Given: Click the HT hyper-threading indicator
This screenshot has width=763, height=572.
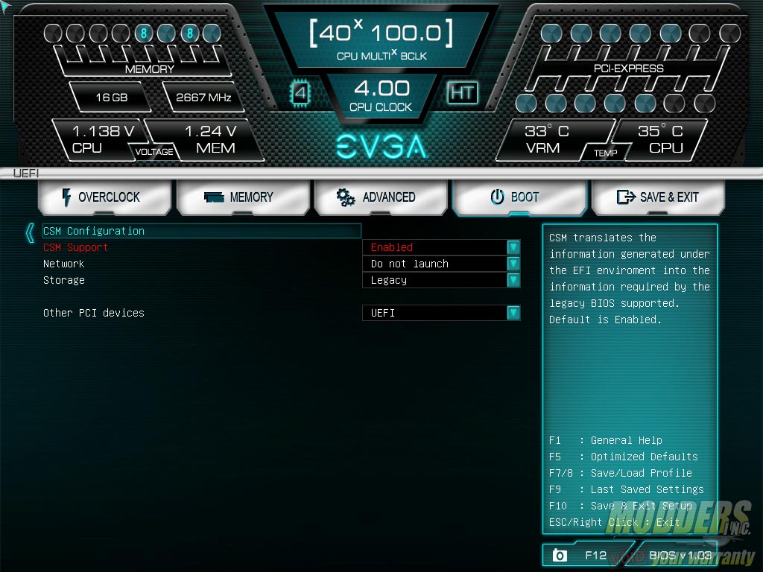Looking at the screenshot, I should click(462, 92).
